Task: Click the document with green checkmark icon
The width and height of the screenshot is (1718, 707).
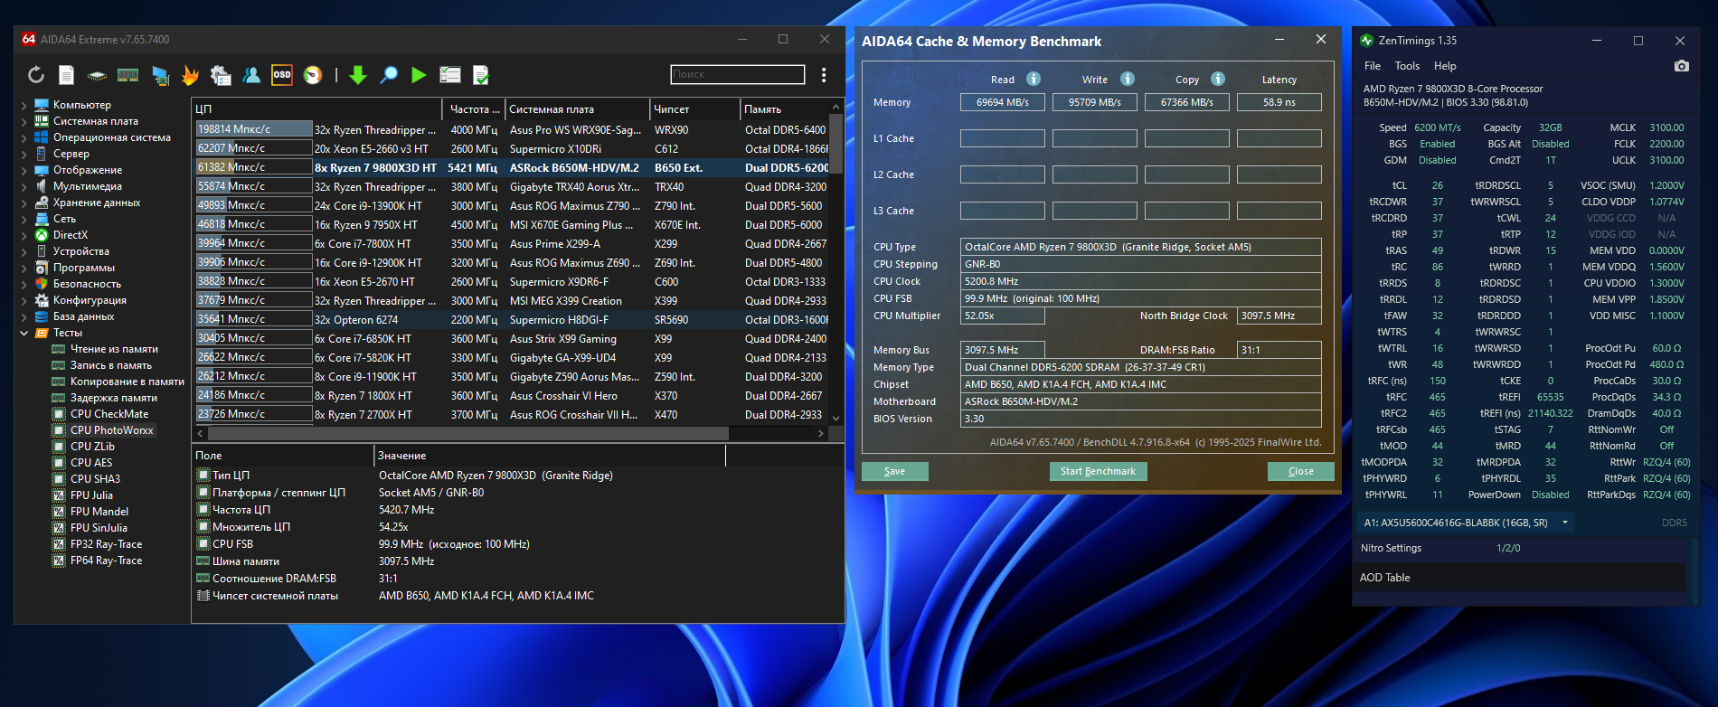Action: 481,75
